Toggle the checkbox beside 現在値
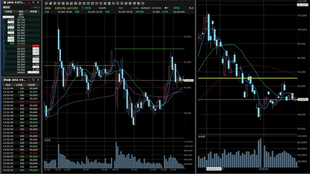The width and height of the screenshot is (310, 174). point(82,8)
